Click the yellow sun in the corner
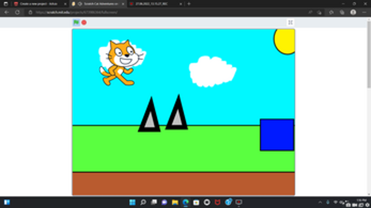This screenshot has width=371, height=208. click(x=285, y=41)
